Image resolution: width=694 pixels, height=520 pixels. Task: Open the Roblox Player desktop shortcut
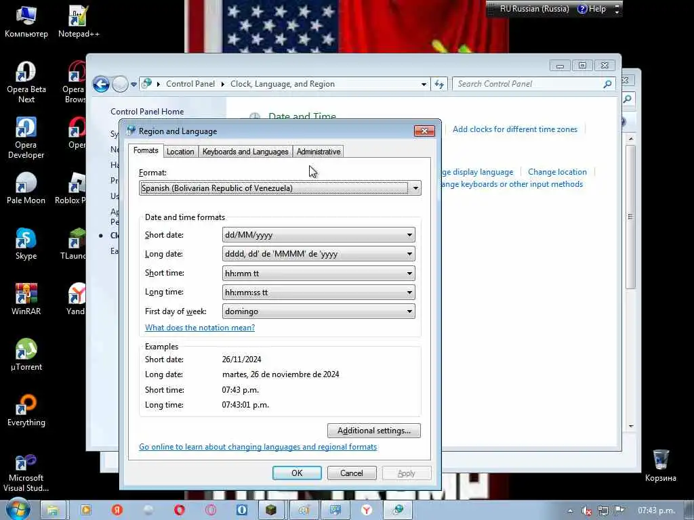(x=70, y=189)
